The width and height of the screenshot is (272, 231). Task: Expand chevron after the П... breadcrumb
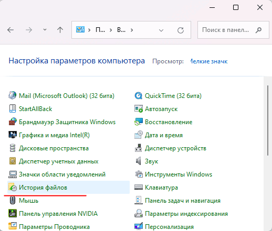coord(111,30)
